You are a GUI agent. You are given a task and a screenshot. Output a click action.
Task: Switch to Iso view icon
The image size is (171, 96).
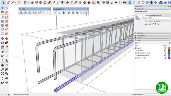point(103,2)
